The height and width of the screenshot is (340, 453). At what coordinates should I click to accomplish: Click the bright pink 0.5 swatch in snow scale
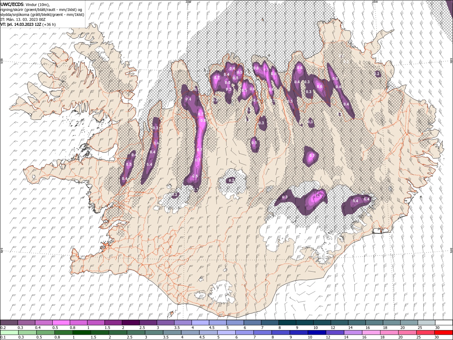click(x=61, y=323)
